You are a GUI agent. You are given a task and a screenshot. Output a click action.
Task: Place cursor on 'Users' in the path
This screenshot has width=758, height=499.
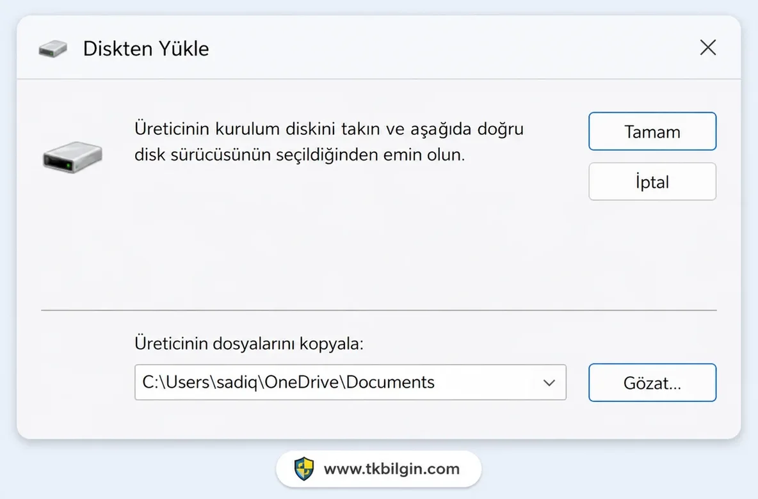pos(187,382)
